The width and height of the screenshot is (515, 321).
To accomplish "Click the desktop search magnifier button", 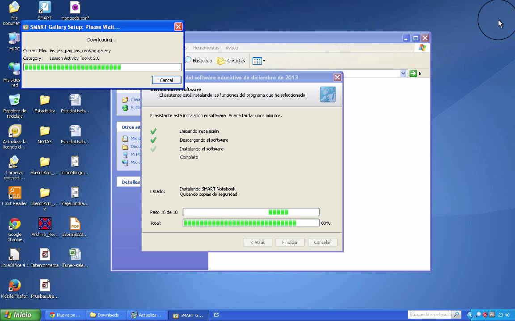I will pyautogui.click(x=456, y=315).
